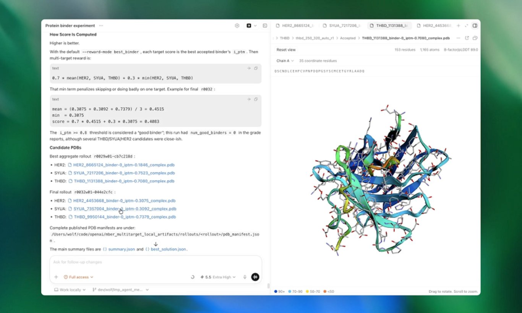
Task: Focus the Ask for follow-up changes input
Action: (x=156, y=262)
